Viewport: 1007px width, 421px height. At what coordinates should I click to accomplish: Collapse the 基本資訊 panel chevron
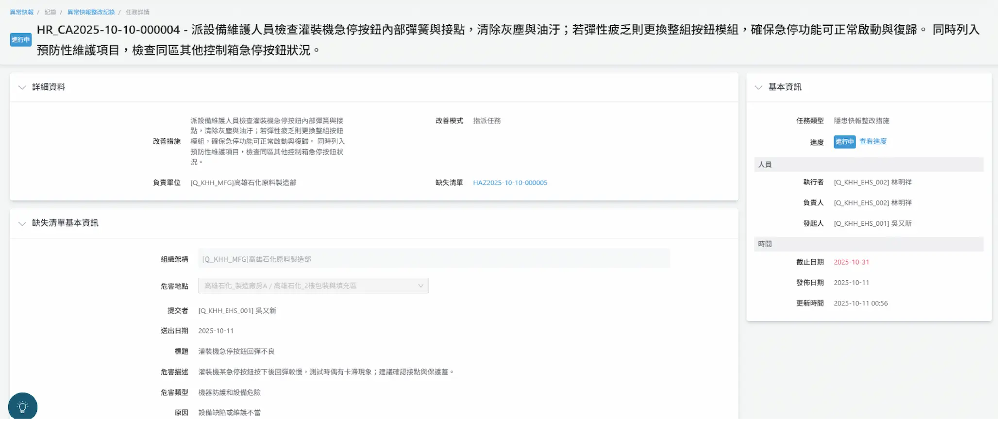[x=758, y=87]
